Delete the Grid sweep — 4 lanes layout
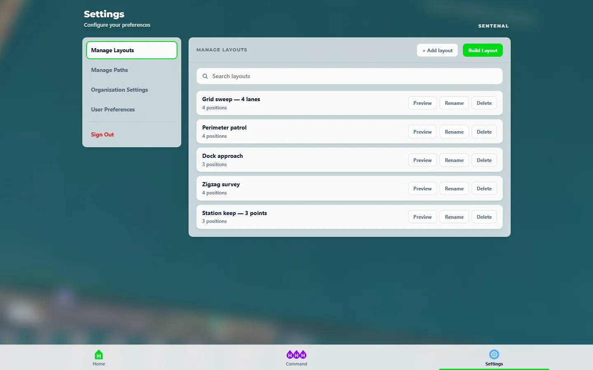Image resolution: width=593 pixels, height=370 pixels. (x=484, y=103)
